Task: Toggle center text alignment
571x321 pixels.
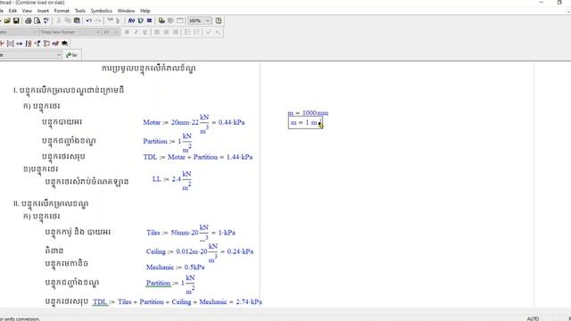Action: point(167,32)
